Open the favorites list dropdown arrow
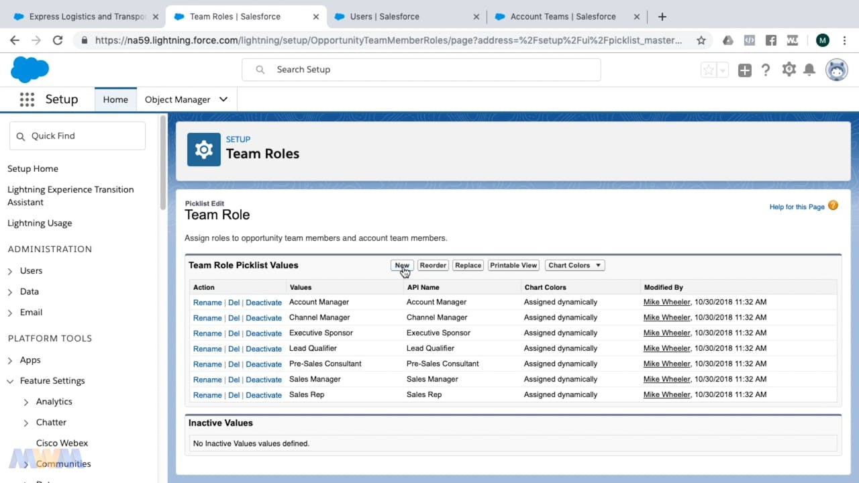The height and width of the screenshot is (483, 859). click(723, 70)
